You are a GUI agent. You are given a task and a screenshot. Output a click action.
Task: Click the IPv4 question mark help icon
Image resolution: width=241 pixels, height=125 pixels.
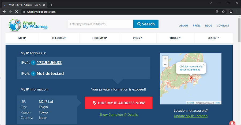tap(33, 63)
